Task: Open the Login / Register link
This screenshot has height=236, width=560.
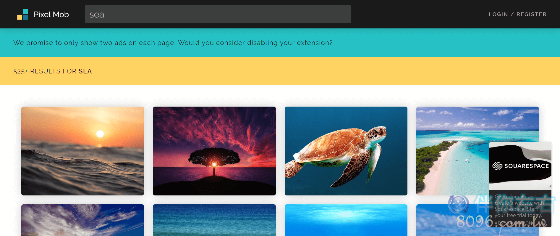Action: click(x=517, y=14)
